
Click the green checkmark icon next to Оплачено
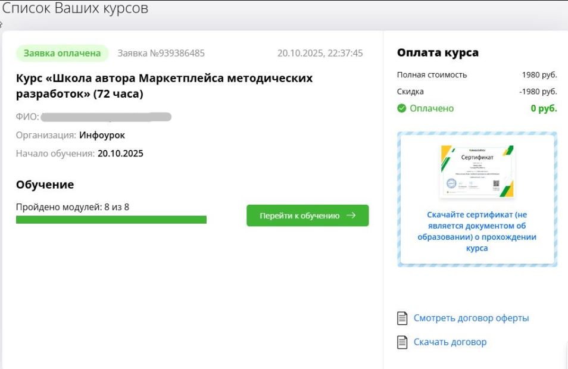pyautogui.click(x=402, y=108)
